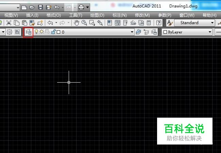Open Workspace Settings gear icon
The image size is (221, 153).
point(10,32)
